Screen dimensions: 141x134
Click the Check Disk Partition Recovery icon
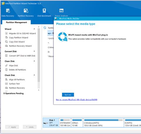6,88
